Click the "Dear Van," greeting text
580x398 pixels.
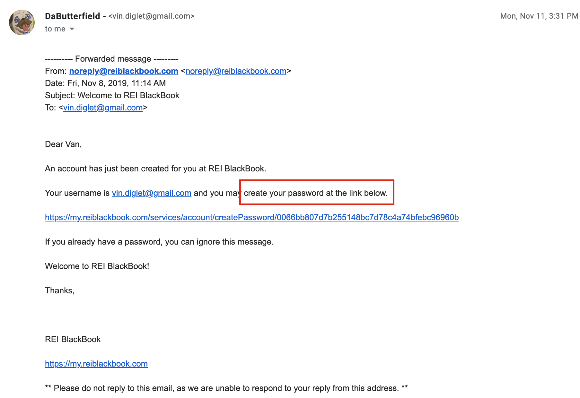63,144
